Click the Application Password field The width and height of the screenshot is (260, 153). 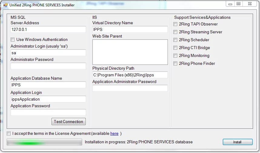coord(48,112)
